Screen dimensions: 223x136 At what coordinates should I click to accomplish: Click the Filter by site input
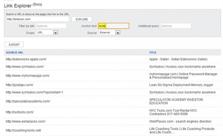pos(51,26)
